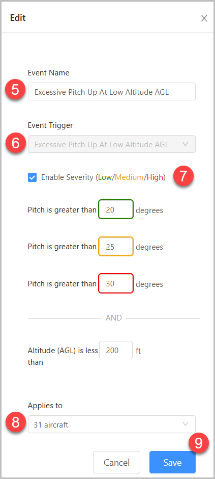Viewport: 215px width, 479px height.
Task: Click the red number 7 annotation badge
Action: [183, 176]
